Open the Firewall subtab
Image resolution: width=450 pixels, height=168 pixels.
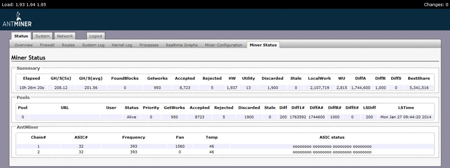pos(47,45)
